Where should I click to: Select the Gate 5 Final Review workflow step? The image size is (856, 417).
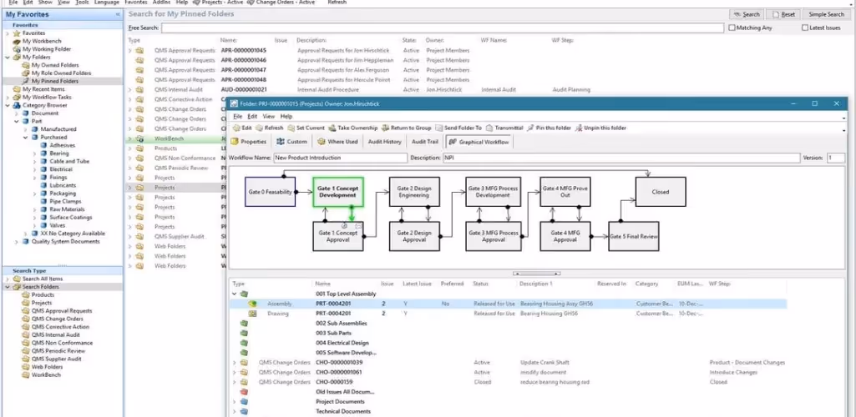pos(633,236)
